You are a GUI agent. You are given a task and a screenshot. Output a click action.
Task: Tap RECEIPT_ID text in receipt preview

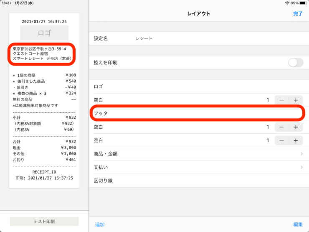(44, 172)
